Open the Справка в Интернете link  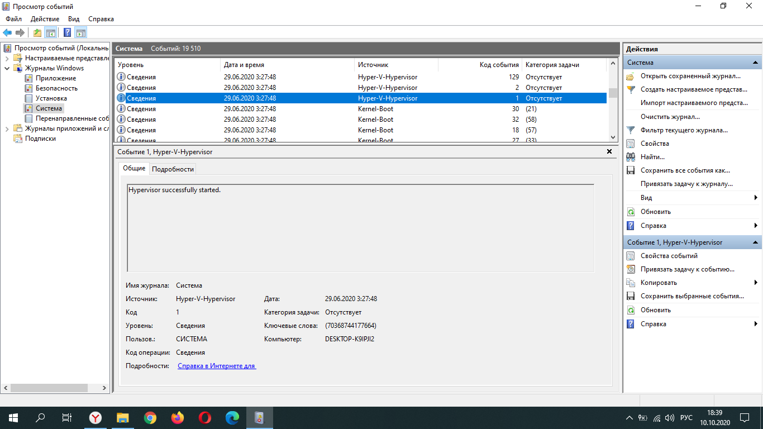(x=217, y=366)
